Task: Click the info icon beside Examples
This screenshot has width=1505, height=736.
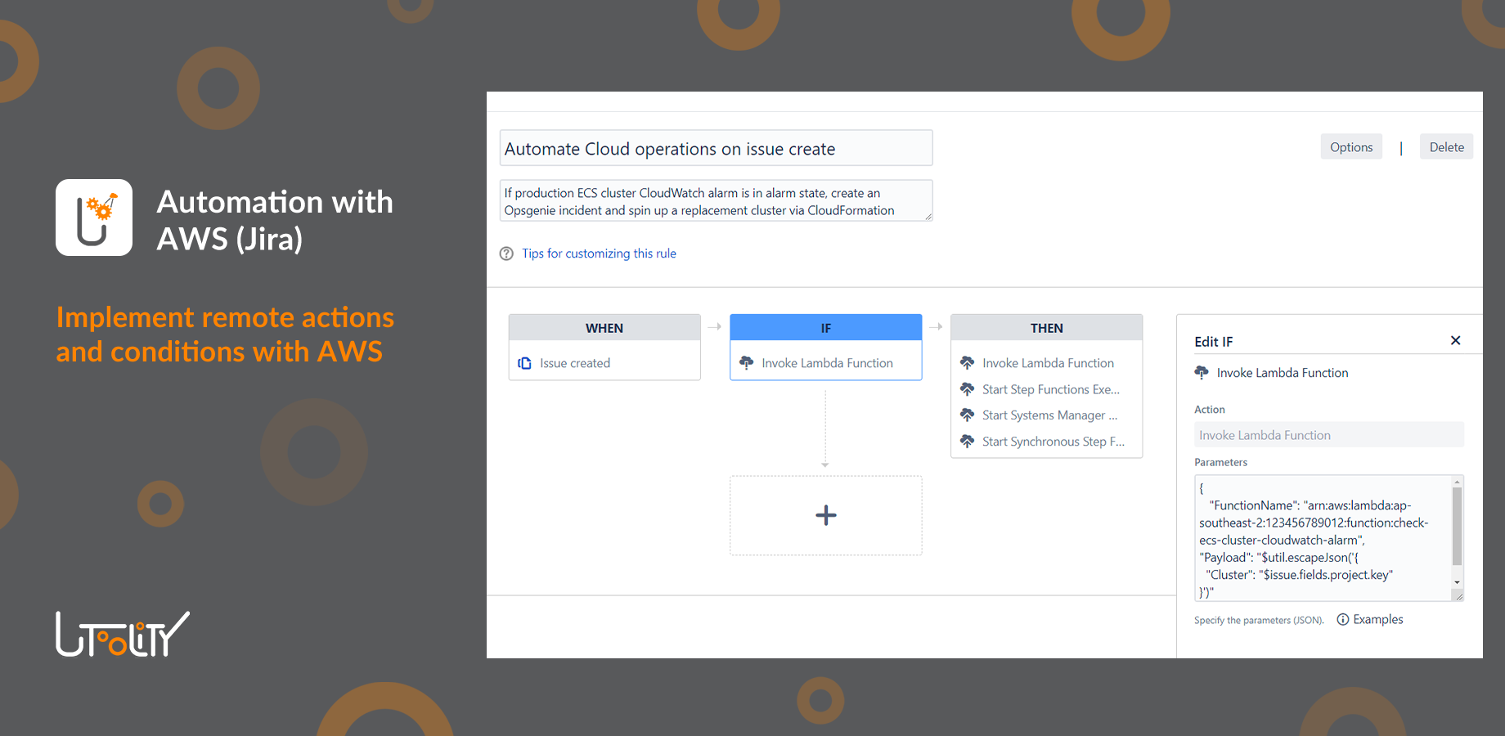Action: pos(1343,619)
